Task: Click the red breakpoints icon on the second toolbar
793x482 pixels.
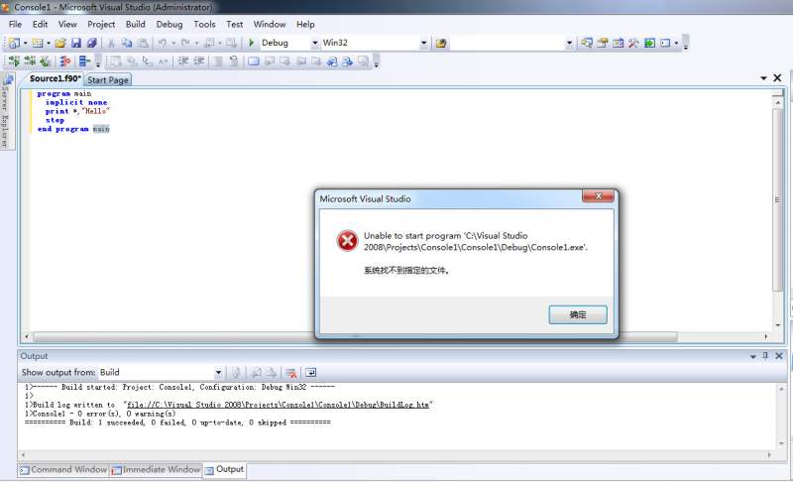Action: [64, 61]
